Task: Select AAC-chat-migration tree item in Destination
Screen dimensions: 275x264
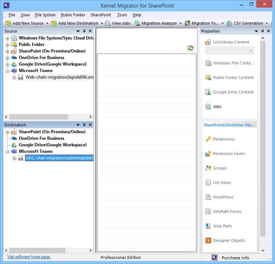Action: [59, 158]
